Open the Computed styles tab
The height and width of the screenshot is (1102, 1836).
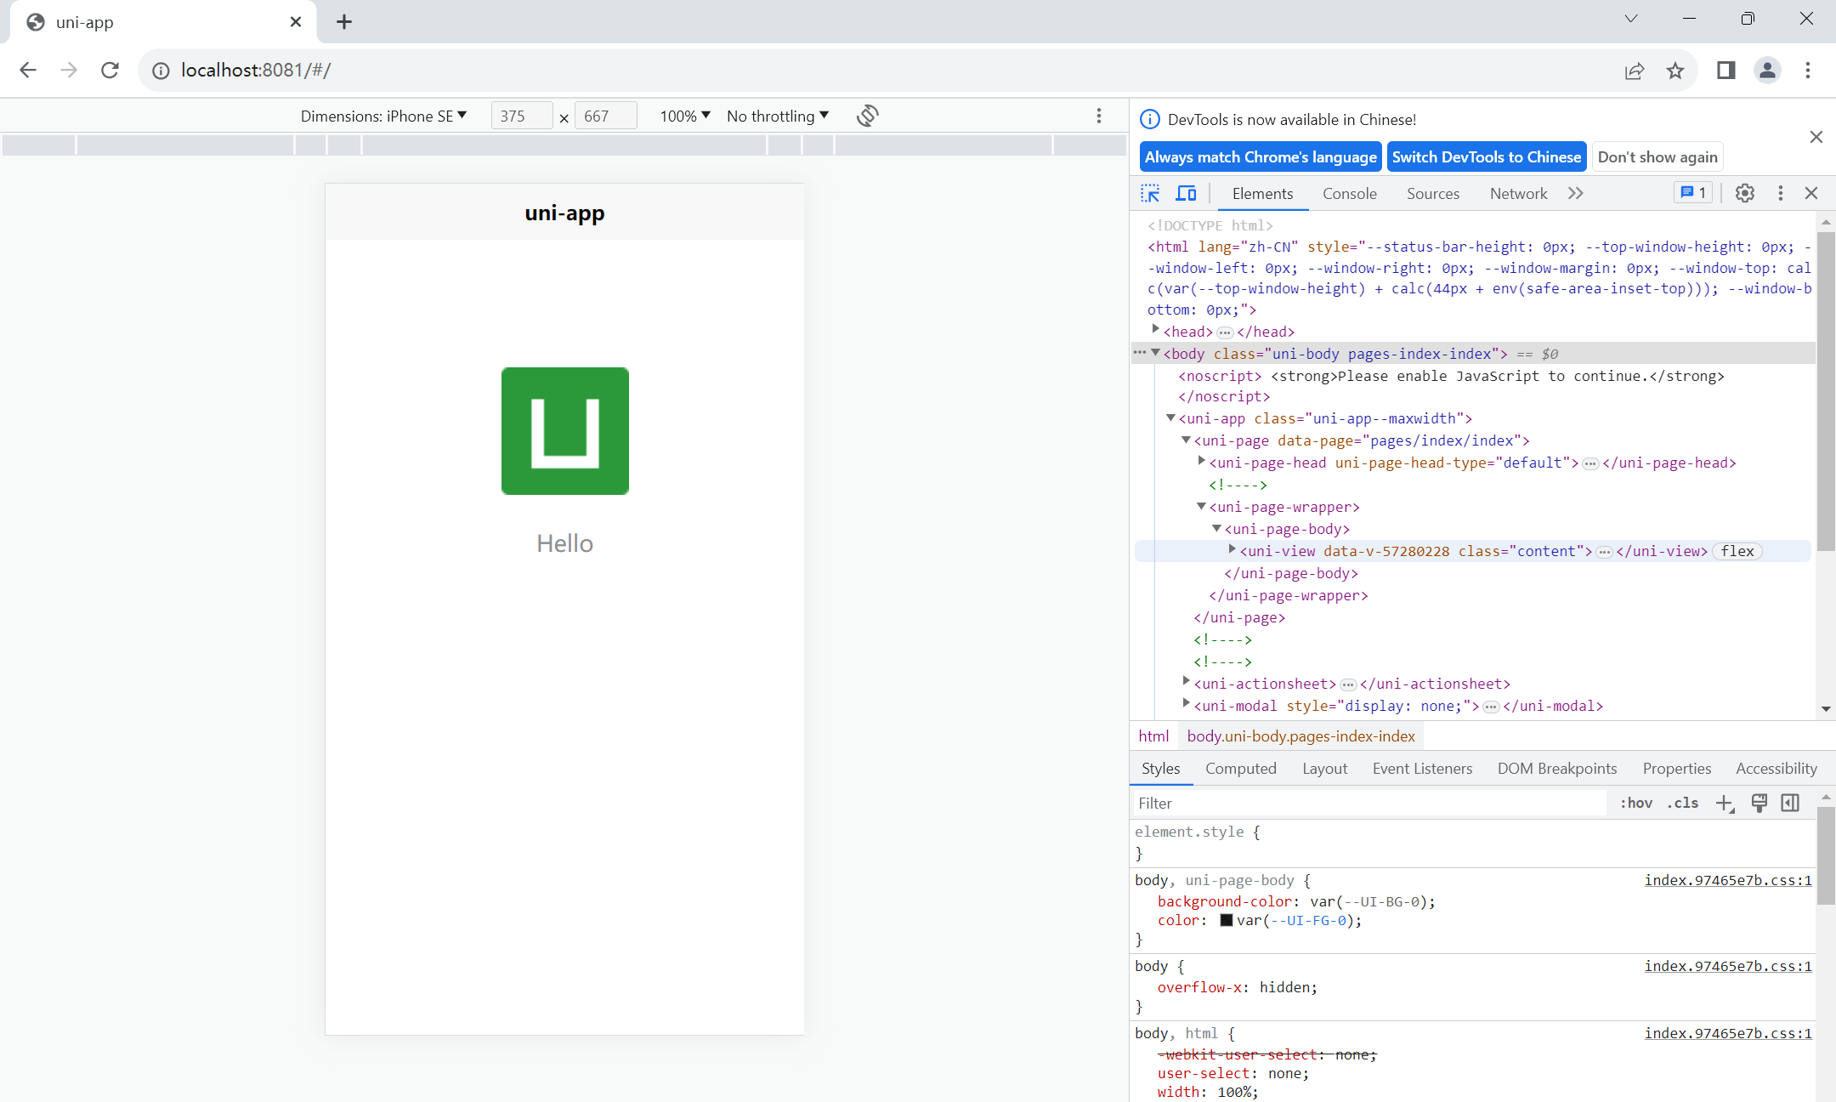tap(1240, 769)
